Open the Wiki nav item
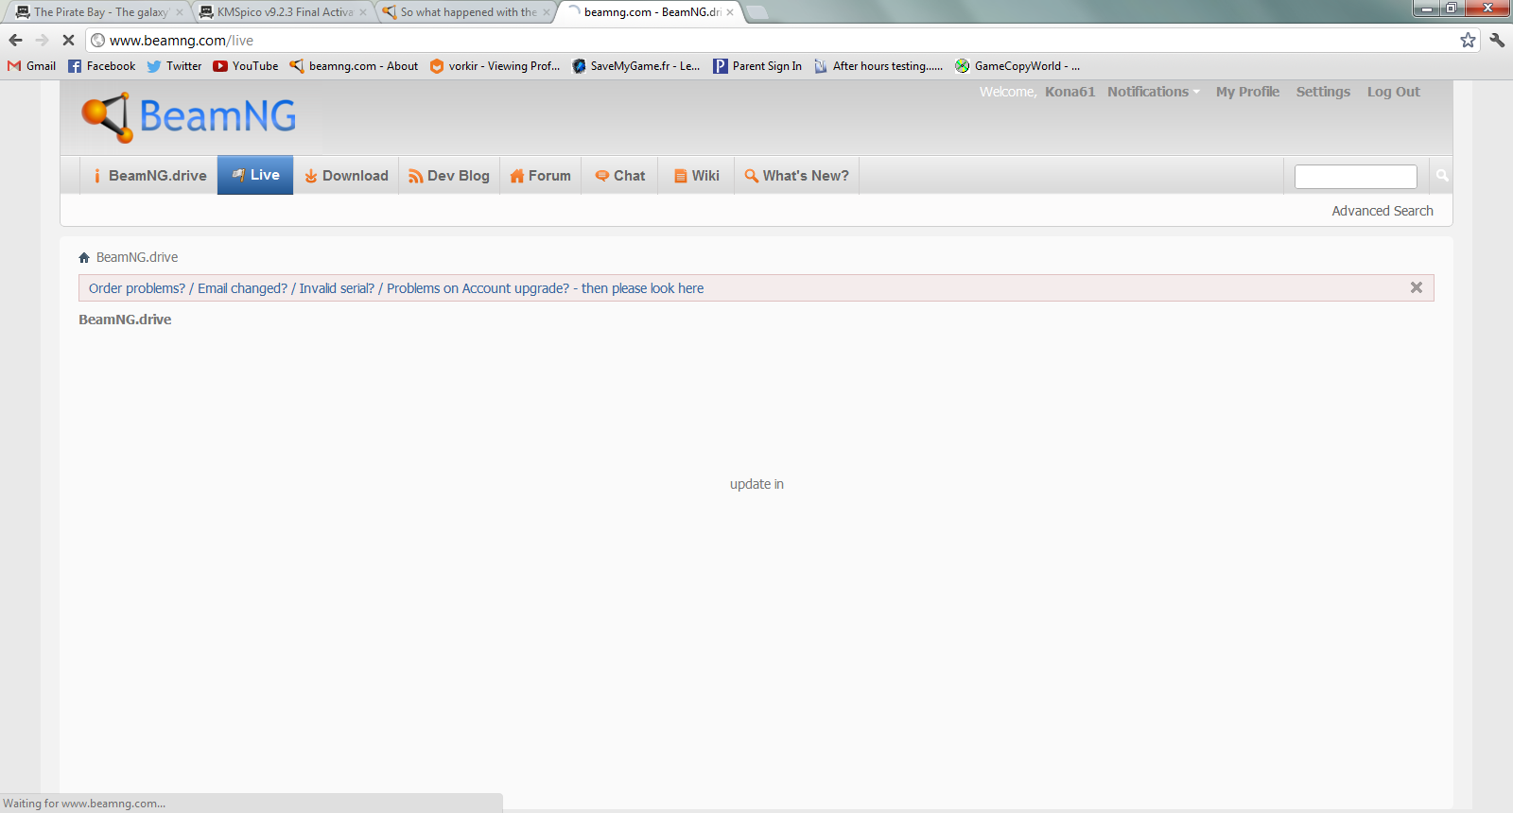1513x813 pixels. point(696,176)
